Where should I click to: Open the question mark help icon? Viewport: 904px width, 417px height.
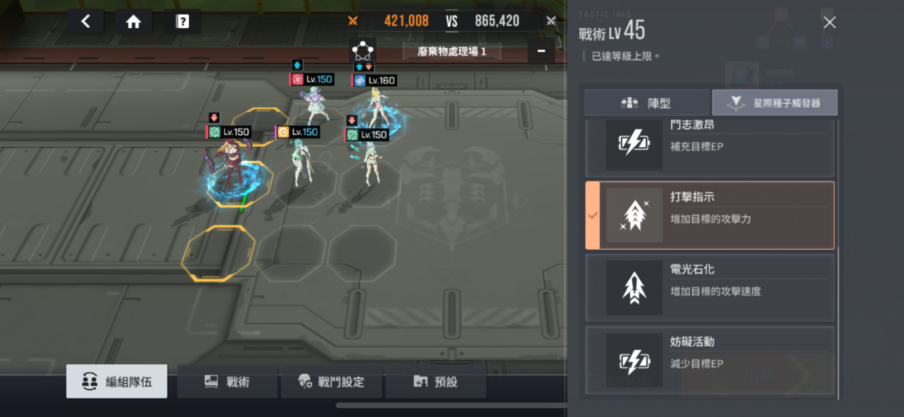point(182,22)
